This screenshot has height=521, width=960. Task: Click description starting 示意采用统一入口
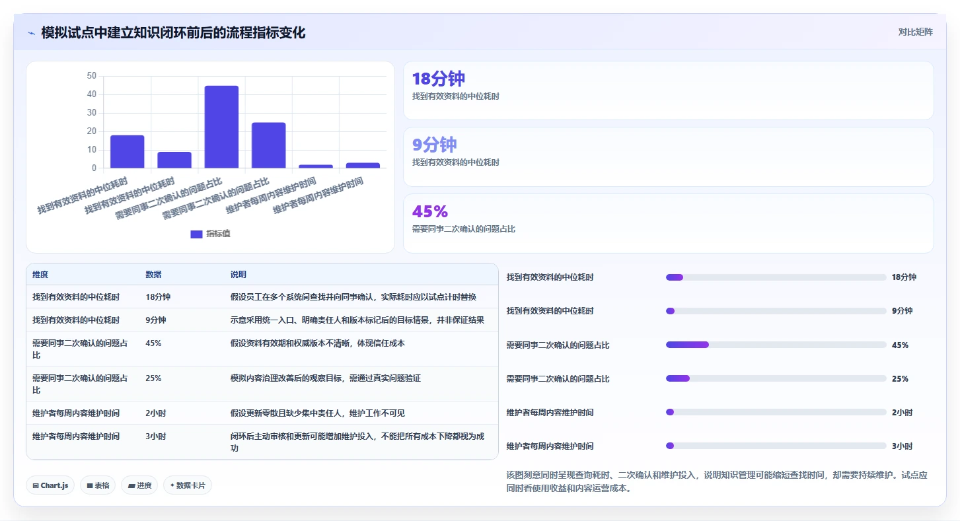(357, 320)
